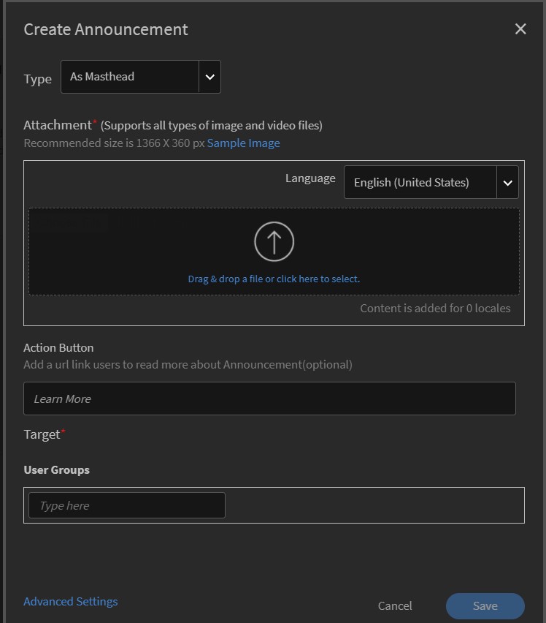Click the Attachment label
This screenshot has height=623, width=546.
(58, 125)
